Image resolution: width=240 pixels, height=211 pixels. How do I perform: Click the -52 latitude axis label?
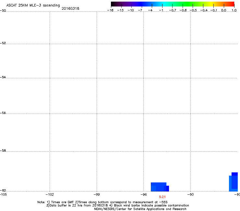tap(3, 43)
